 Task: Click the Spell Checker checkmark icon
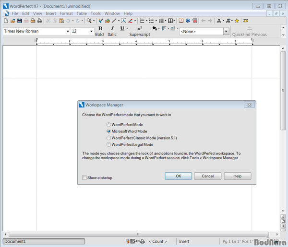tap(101, 21)
